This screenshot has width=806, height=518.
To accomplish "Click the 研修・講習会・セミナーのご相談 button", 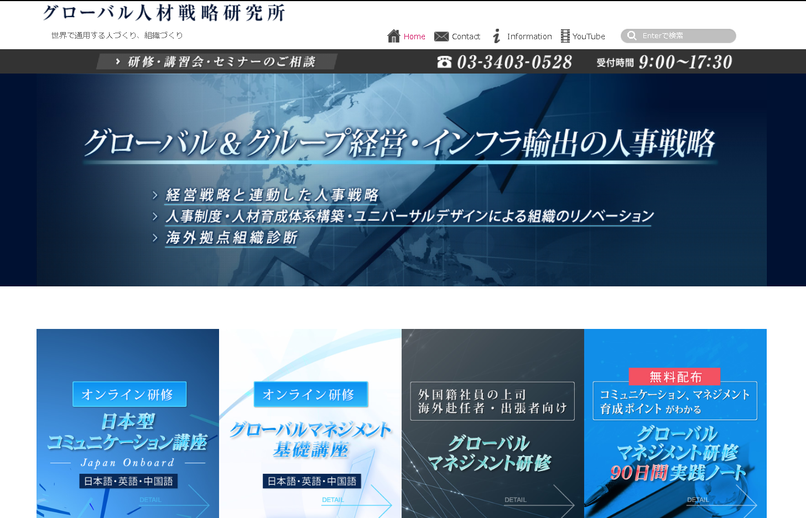I will (216, 61).
